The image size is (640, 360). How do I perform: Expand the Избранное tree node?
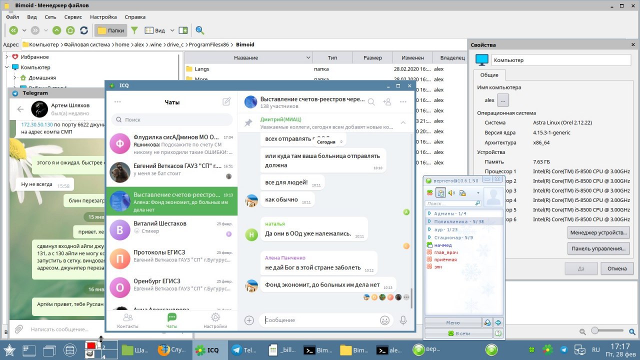(x=7, y=57)
